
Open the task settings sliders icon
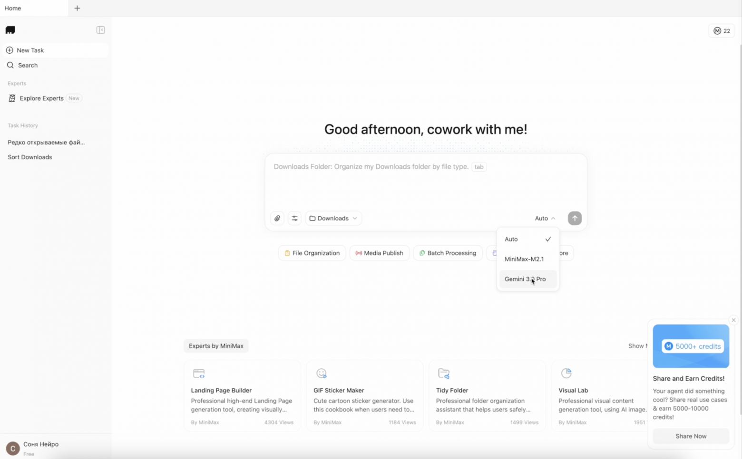pos(294,218)
